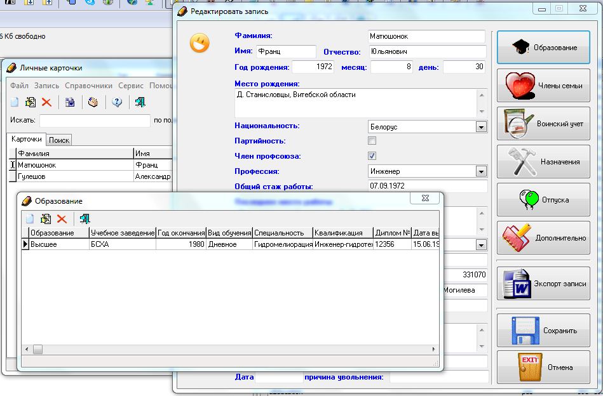This screenshot has width=603, height=396.
Task: Click the exit door icon in Образование toolbar
Action: point(85,219)
